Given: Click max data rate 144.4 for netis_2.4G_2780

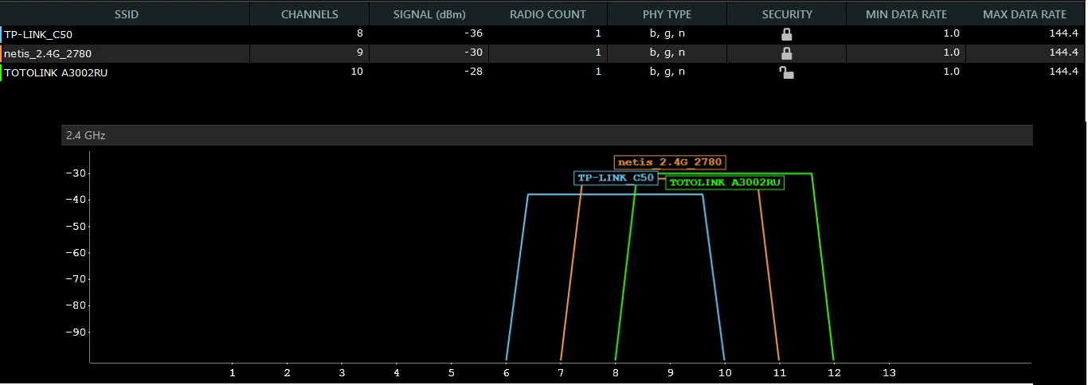Looking at the screenshot, I should pyautogui.click(x=1064, y=52).
